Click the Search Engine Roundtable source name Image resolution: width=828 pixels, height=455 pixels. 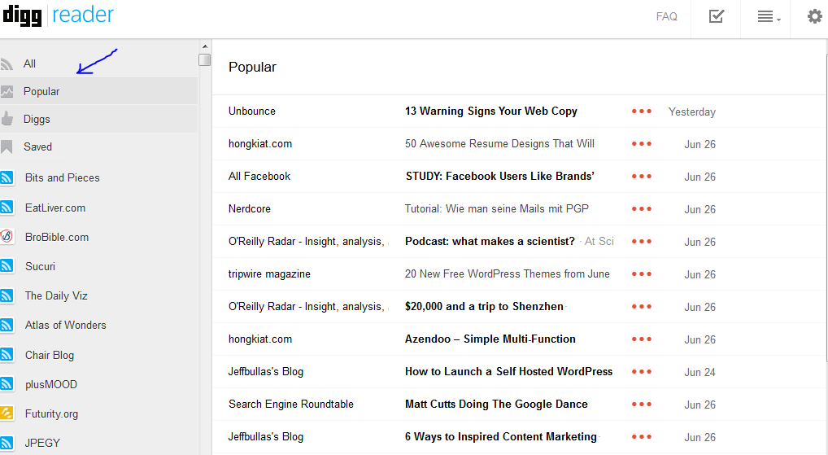pos(291,405)
